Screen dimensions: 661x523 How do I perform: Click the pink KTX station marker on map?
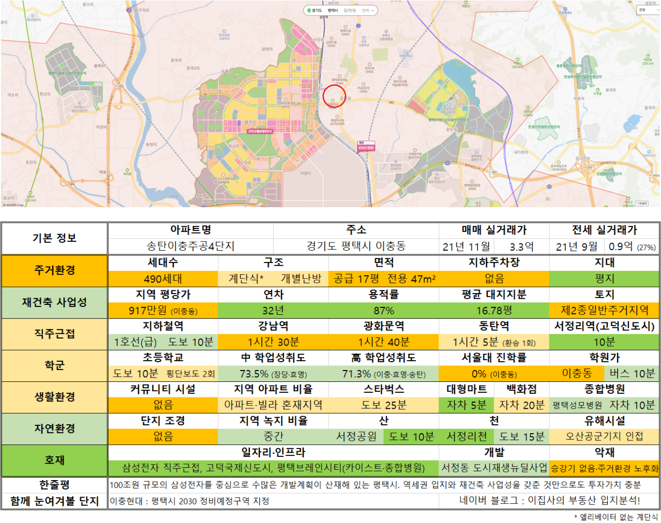(366, 146)
